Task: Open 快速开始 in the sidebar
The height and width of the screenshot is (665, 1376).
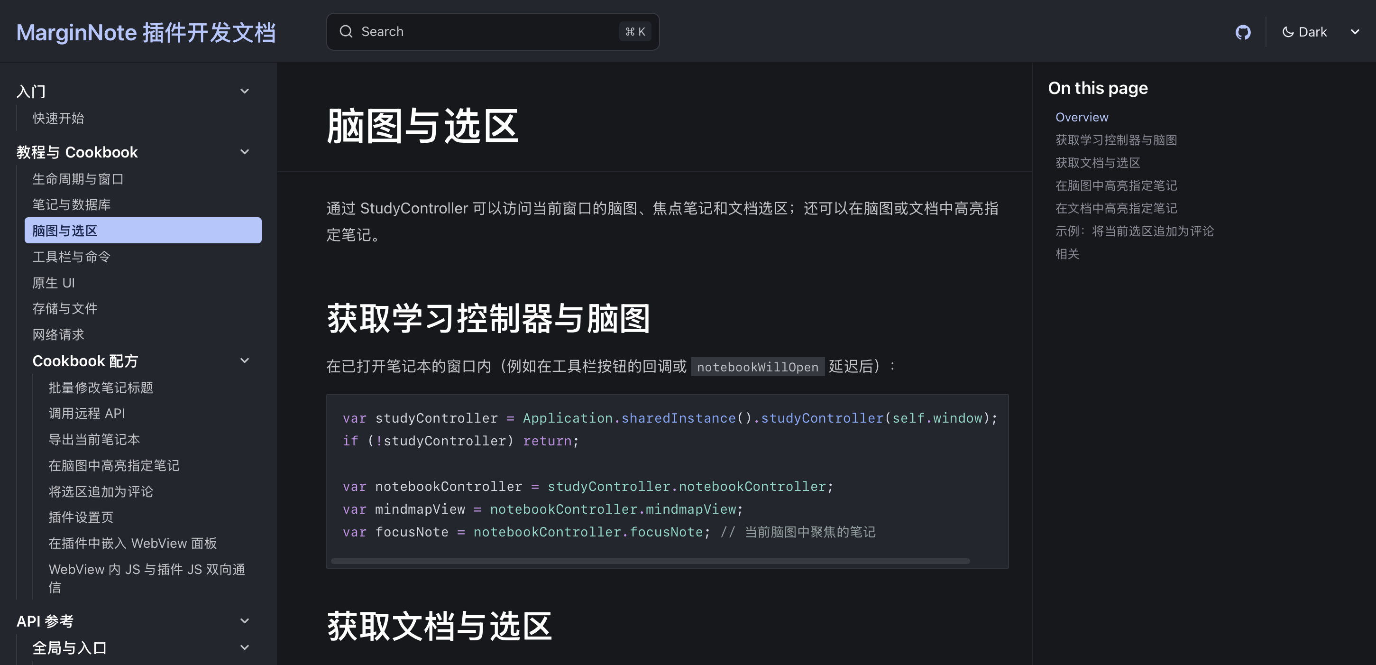Action: click(58, 118)
